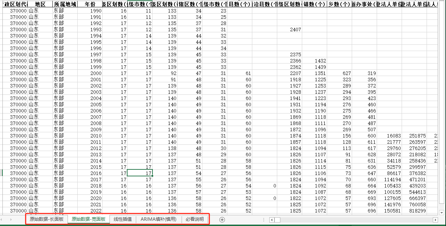
Task: Select the cell with value 16083
Action: point(389,136)
